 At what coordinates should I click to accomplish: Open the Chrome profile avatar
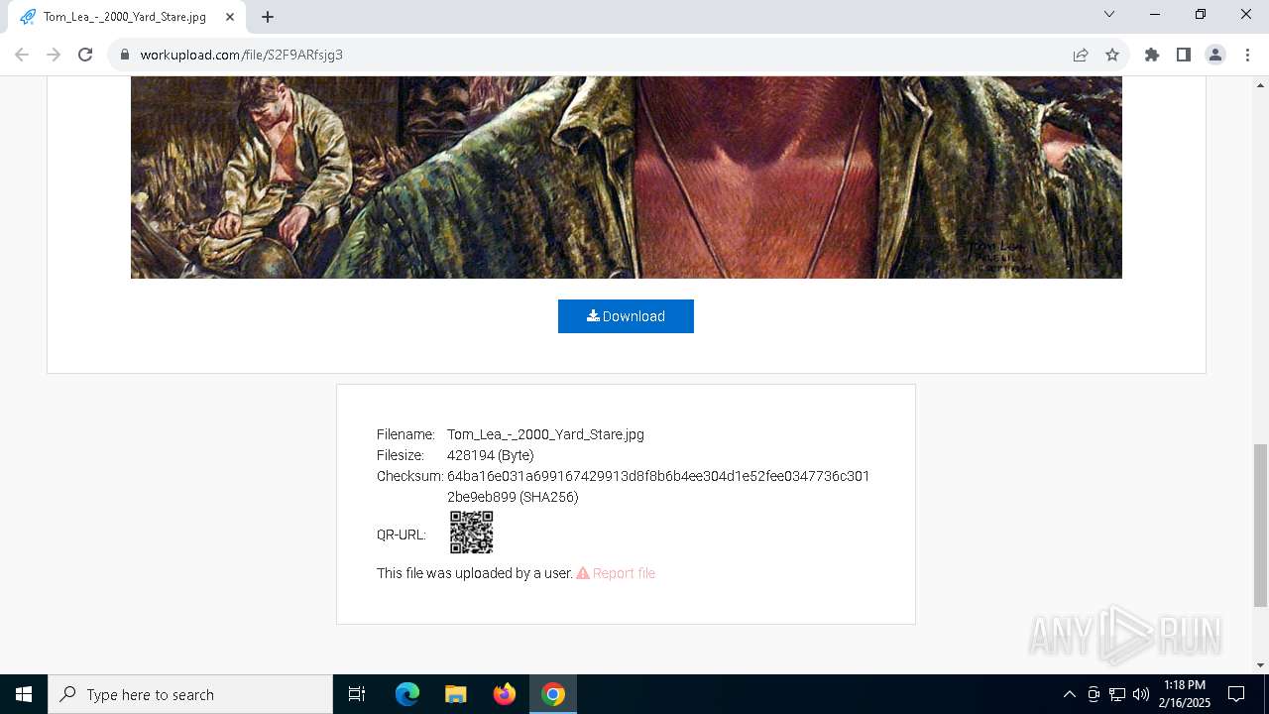pos(1215,55)
